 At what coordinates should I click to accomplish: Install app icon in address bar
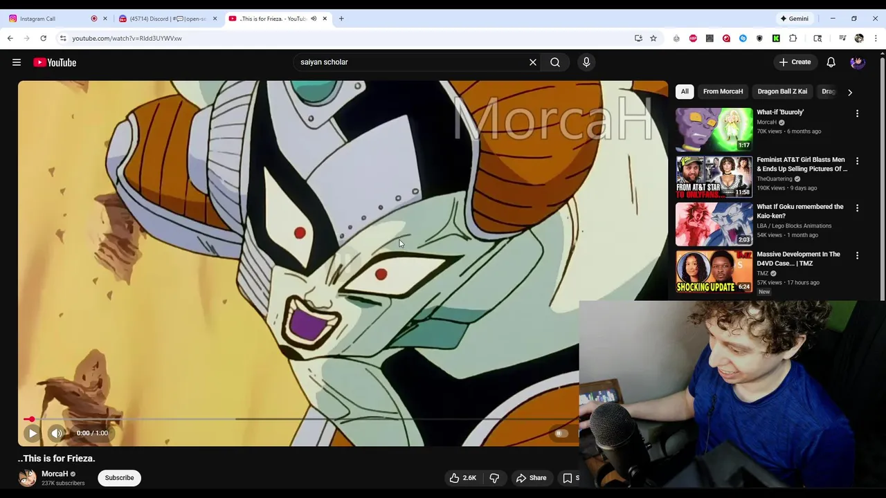pos(638,38)
